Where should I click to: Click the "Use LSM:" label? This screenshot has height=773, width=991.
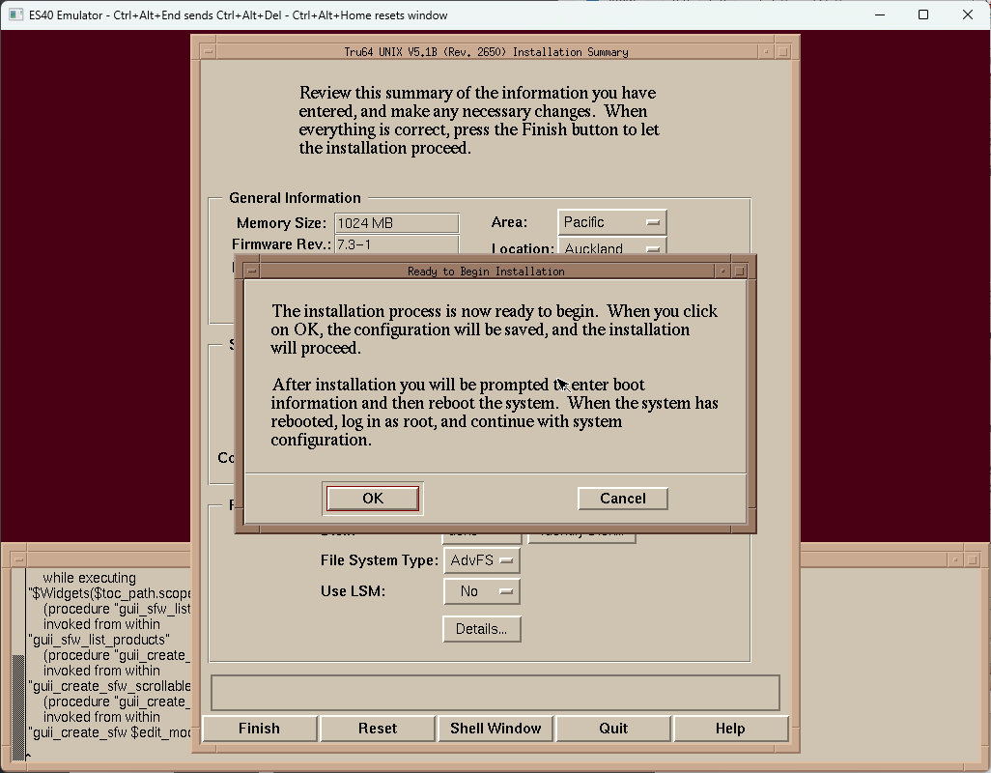pyautogui.click(x=353, y=591)
